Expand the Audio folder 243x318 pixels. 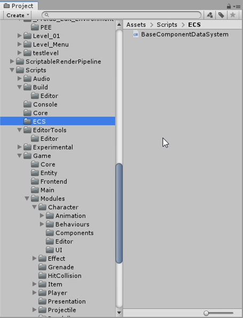(19, 79)
